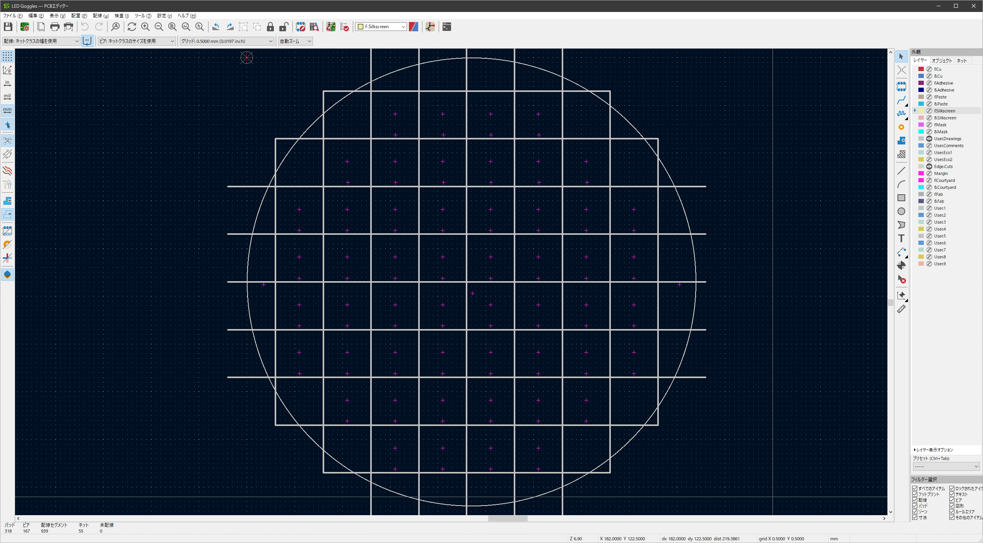
Task: Select the Draw Arc tool
Action: tap(901, 184)
